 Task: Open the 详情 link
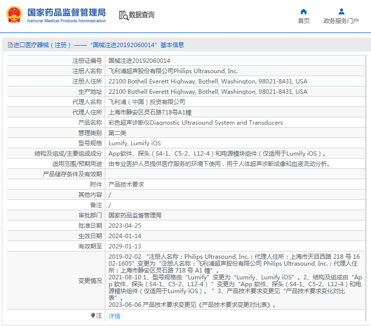(115, 316)
